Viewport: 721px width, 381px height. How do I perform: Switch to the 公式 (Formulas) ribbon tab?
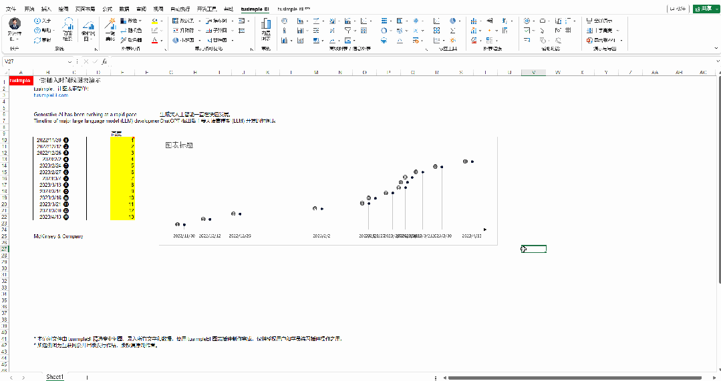107,9
